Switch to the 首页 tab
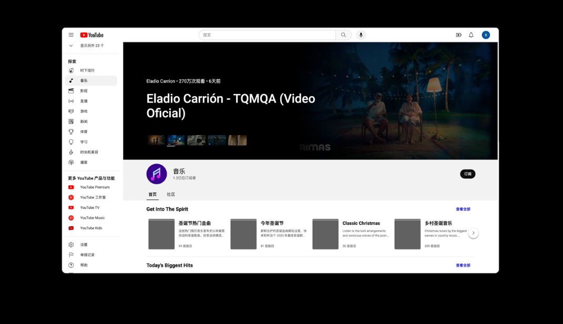Viewport: 563px width, 324px height. [152, 194]
